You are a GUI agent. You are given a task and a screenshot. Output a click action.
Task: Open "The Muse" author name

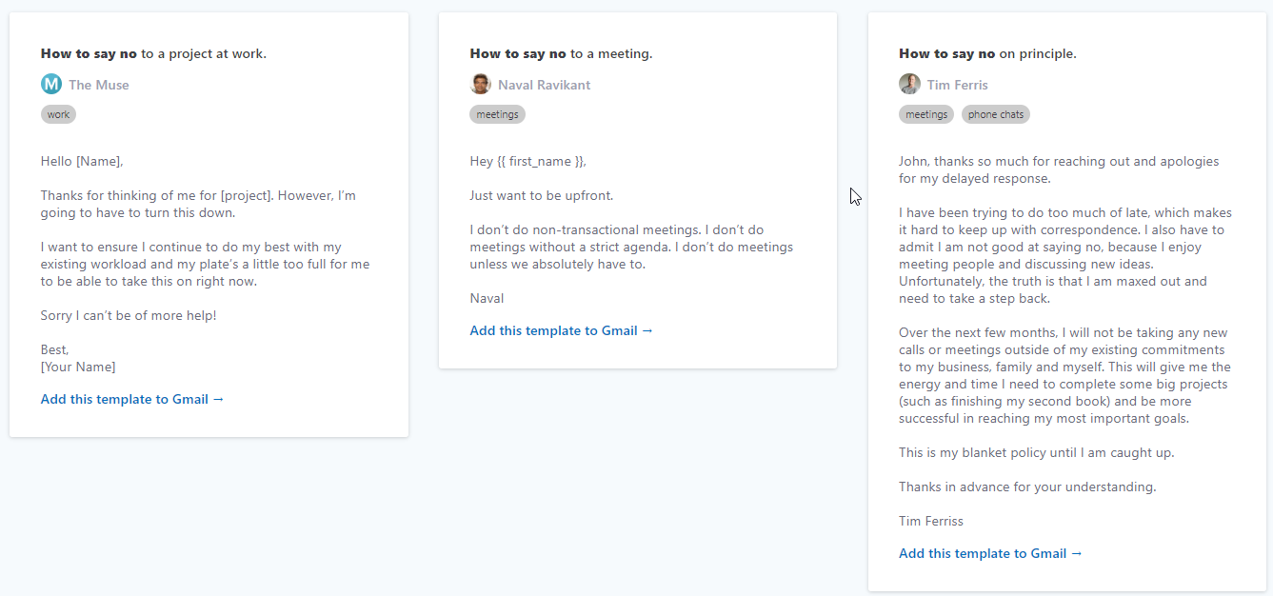pos(98,85)
